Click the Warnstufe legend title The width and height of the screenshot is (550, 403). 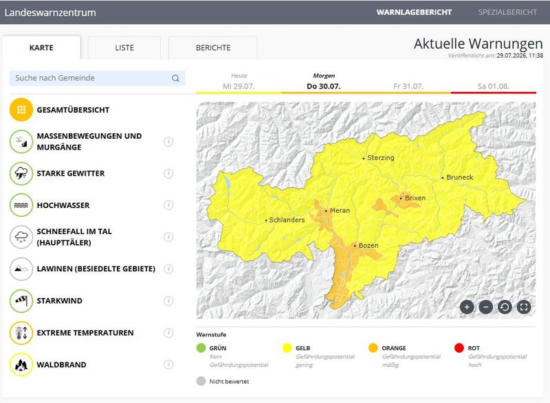pos(211,334)
